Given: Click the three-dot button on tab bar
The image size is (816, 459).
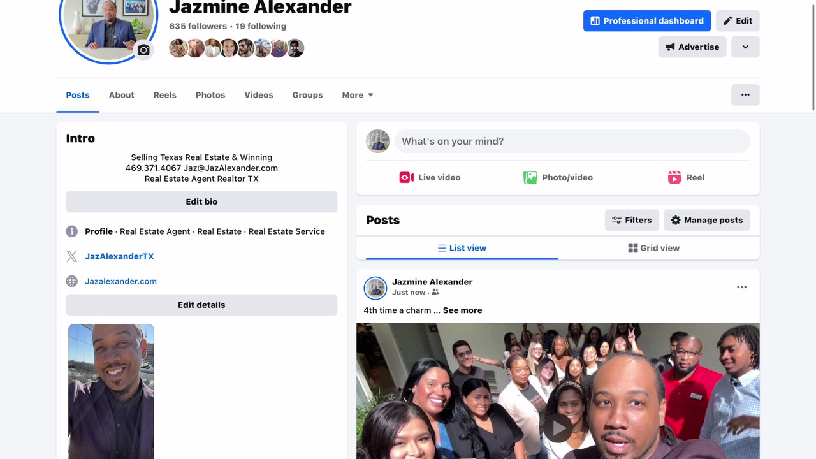Looking at the screenshot, I should [745, 95].
